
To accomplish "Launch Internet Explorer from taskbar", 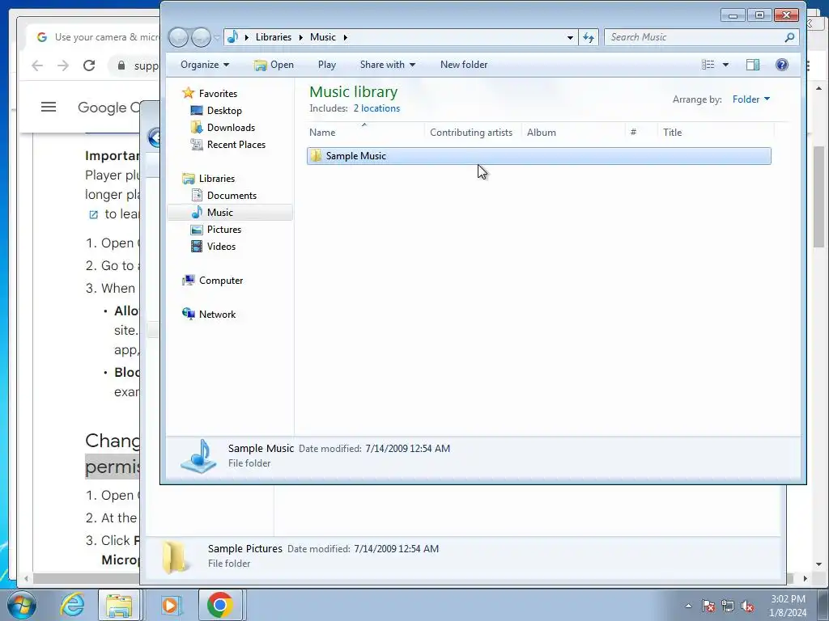I will pos(72,605).
